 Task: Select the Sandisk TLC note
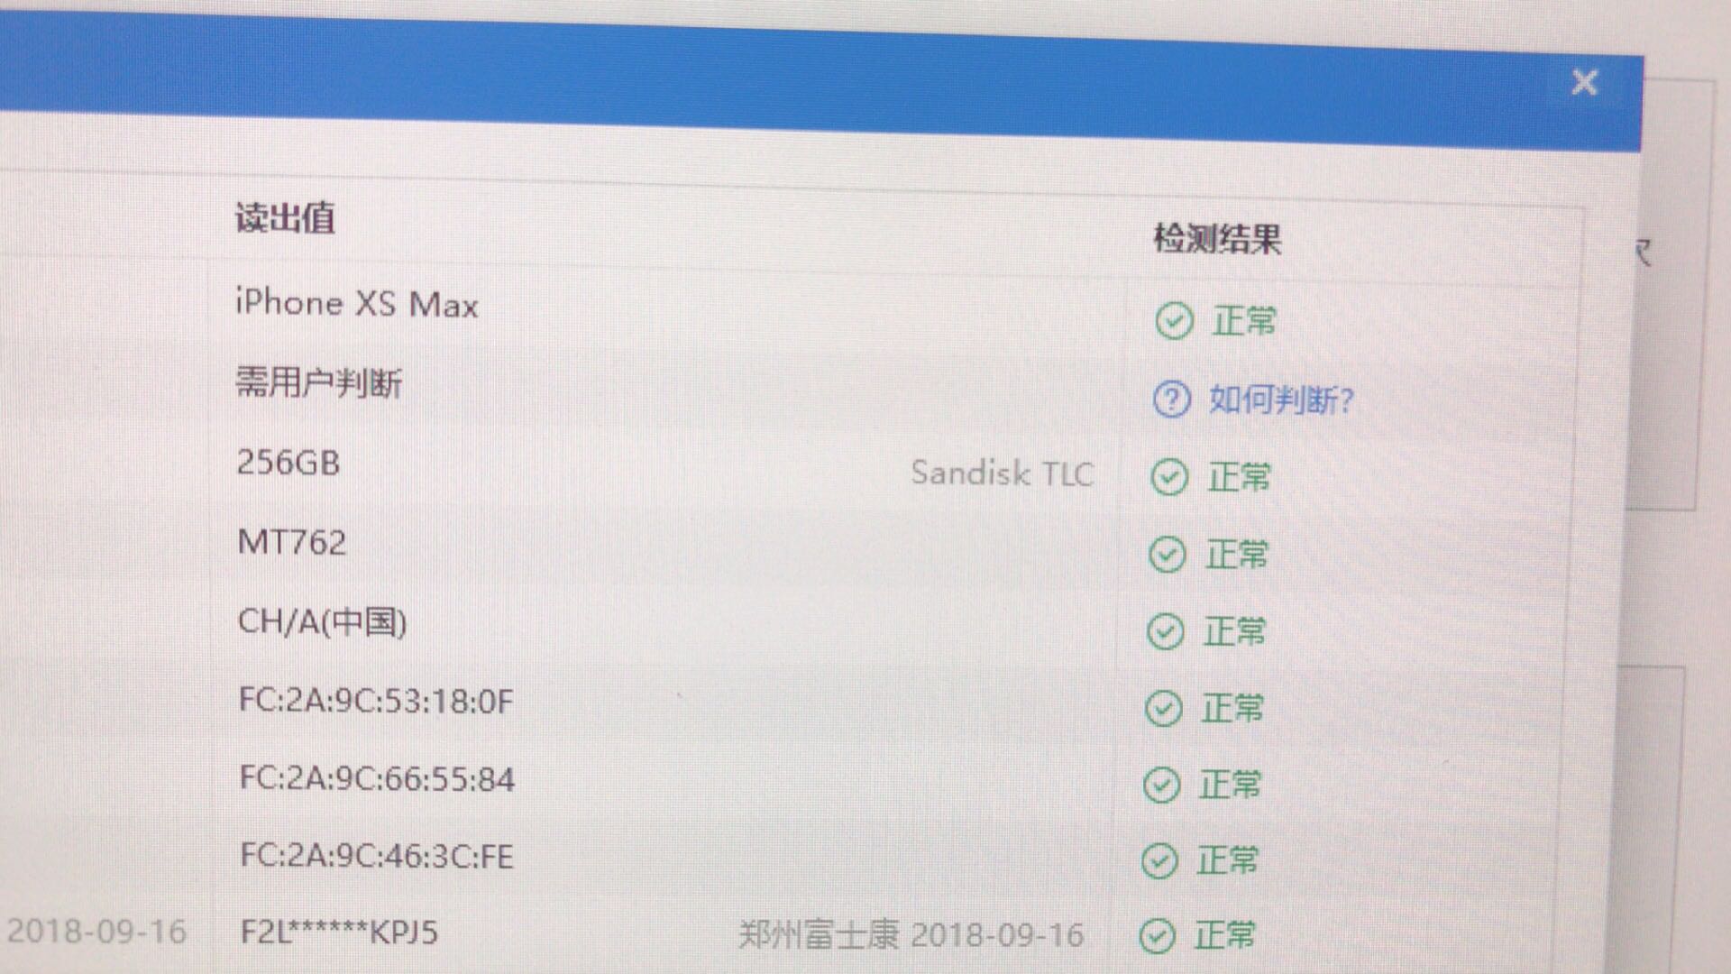pyautogui.click(x=1002, y=473)
